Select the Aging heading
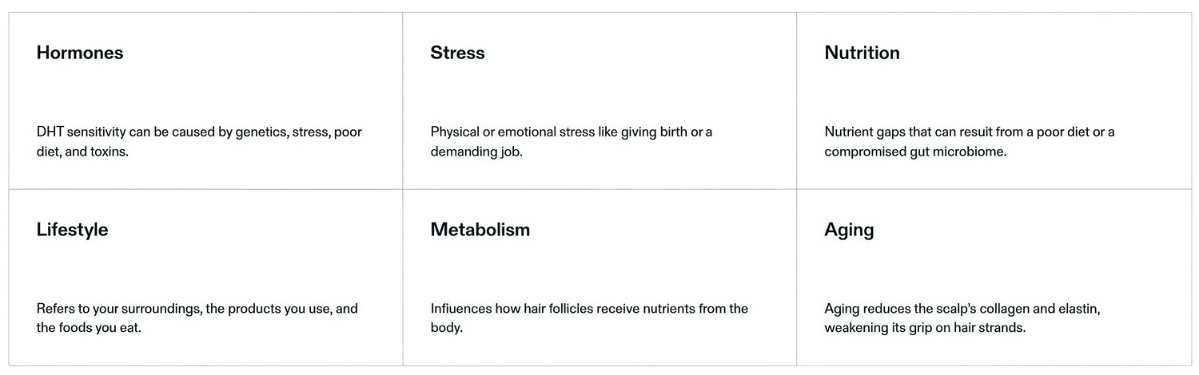 tap(849, 231)
